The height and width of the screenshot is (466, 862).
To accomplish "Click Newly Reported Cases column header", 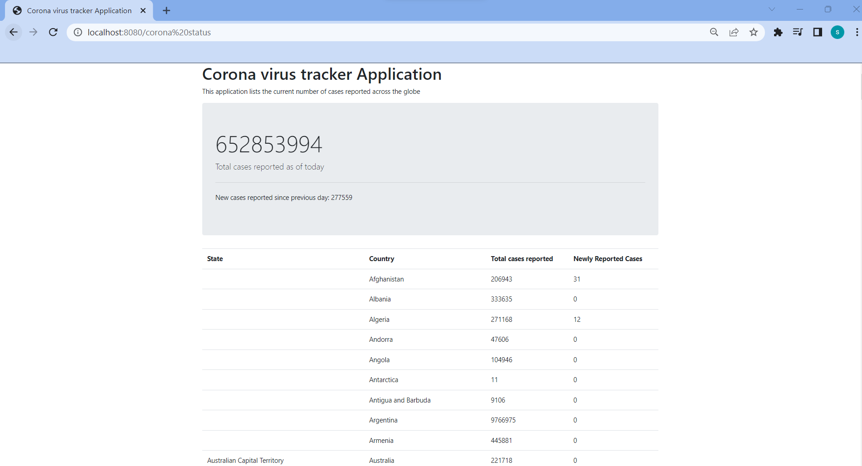I will pos(608,259).
